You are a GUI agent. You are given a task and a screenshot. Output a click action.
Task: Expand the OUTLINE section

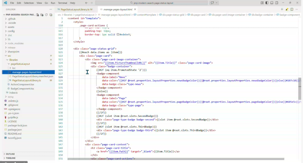(10, 154)
